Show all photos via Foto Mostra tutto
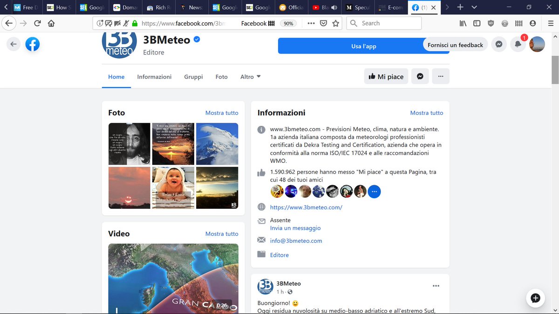The width and height of the screenshot is (559, 314). [x=222, y=113]
